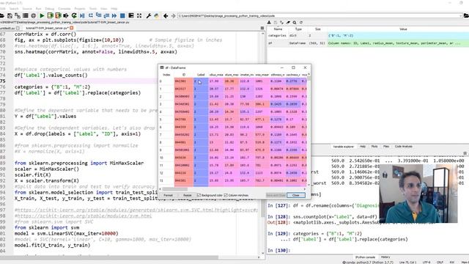Browse working directory folder icon
The image size is (469, 264).
pos(466,15)
